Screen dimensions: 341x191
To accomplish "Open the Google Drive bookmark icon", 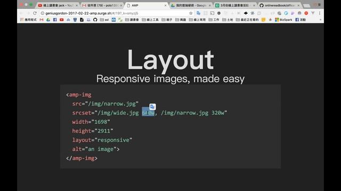I will point(48,20).
